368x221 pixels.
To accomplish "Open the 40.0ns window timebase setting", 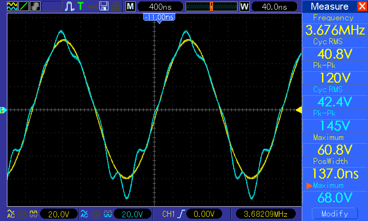I will click(x=273, y=6).
